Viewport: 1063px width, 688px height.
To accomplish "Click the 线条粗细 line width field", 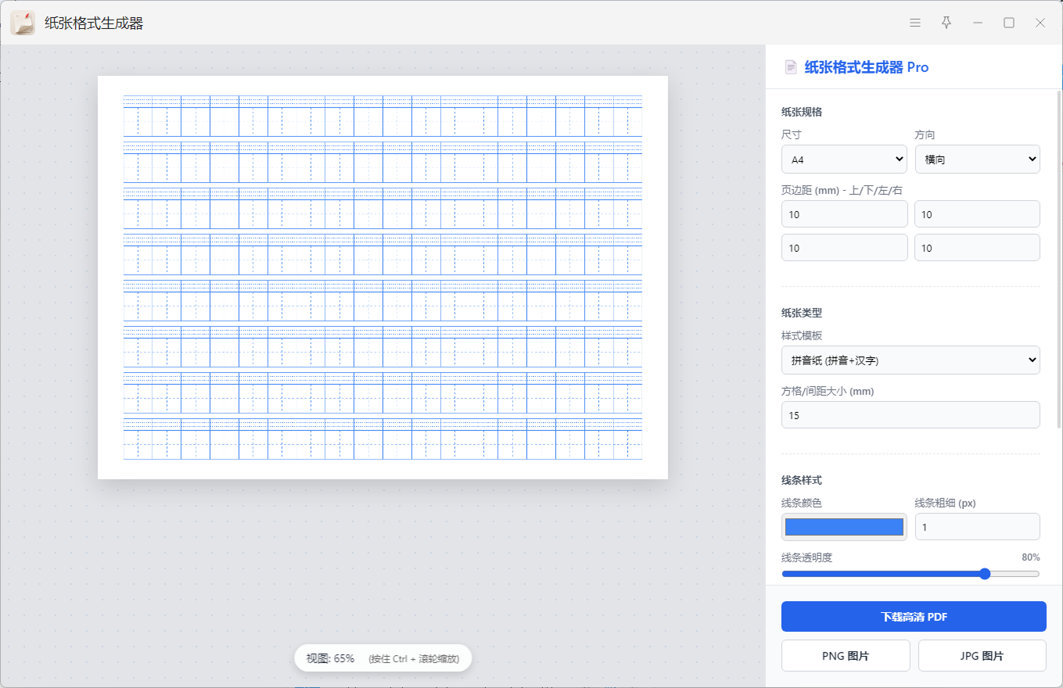I will point(977,527).
